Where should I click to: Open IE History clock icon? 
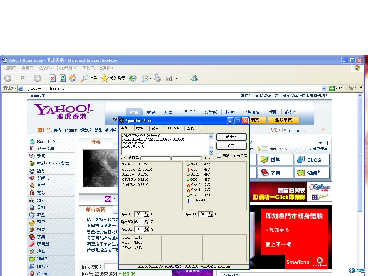point(133,78)
